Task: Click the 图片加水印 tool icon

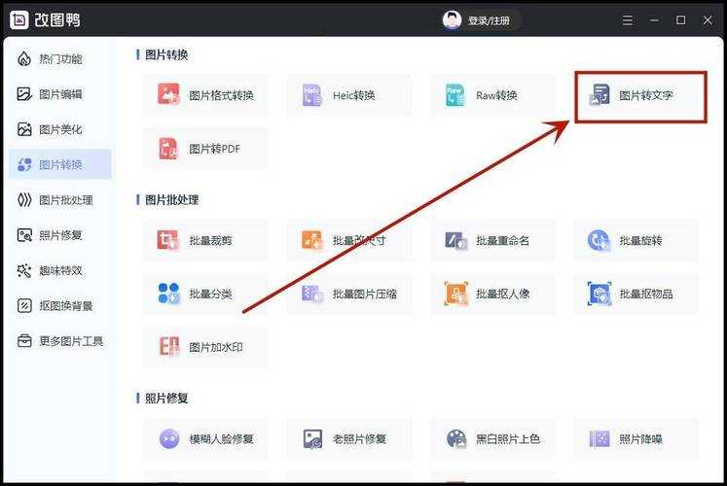Action: (x=168, y=347)
